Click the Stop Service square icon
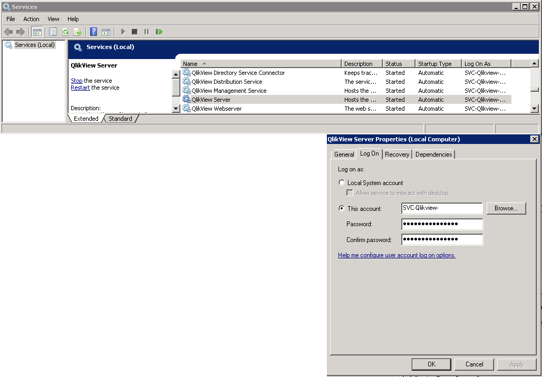The height and width of the screenshot is (377, 542). (134, 32)
